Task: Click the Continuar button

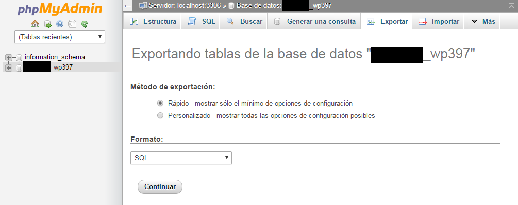Action: coord(160,186)
